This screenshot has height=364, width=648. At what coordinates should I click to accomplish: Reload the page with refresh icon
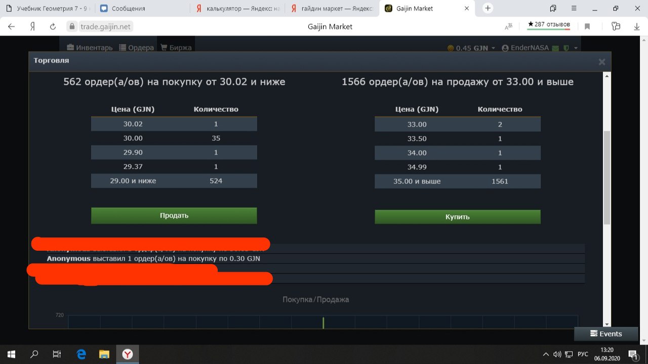tap(53, 26)
